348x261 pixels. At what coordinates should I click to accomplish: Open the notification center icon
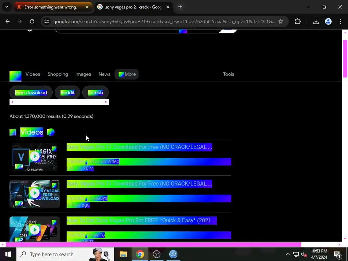click(x=337, y=254)
